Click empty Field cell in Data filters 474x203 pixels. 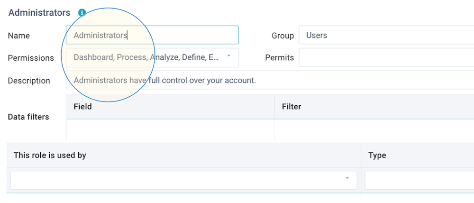click(x=170, y=129)
